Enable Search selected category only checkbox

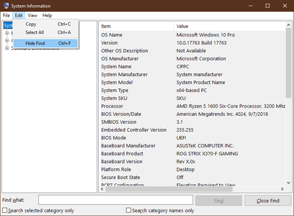[x=5, y=210]
